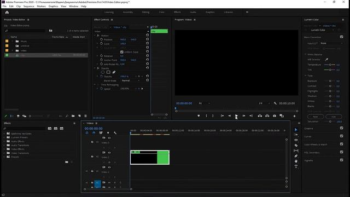Create an ellipse mask under Opacity
This screenshot has width=350, height=197.
(x=103, y=72)
